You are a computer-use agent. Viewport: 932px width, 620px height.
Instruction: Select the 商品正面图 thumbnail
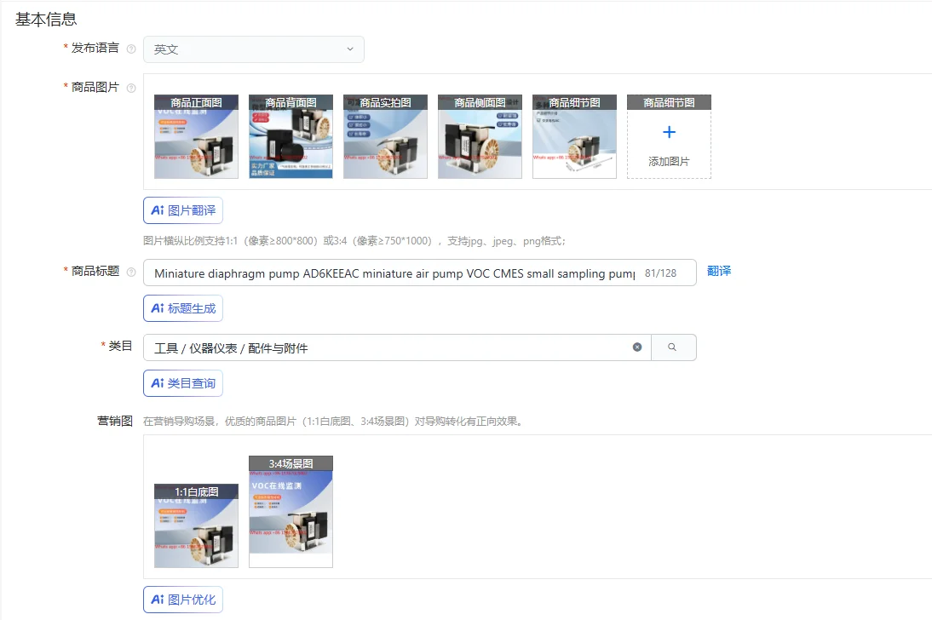tap(196, 137)
